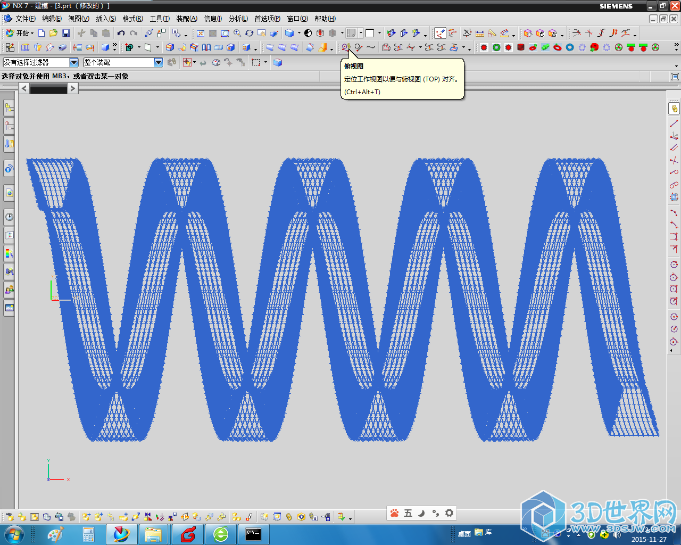Open the 首选项(P) menu
The width and height of the screenshot is (681, 545).
(267, 19)
